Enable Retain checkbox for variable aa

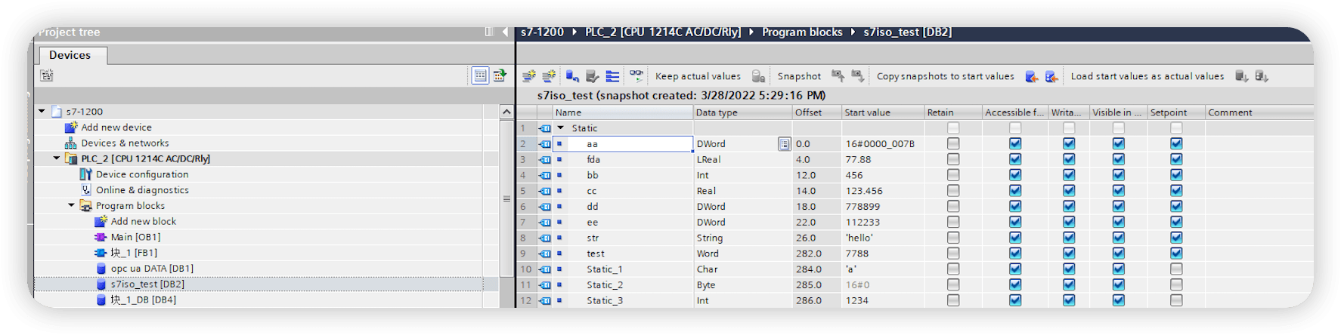[x=953, y=143]
